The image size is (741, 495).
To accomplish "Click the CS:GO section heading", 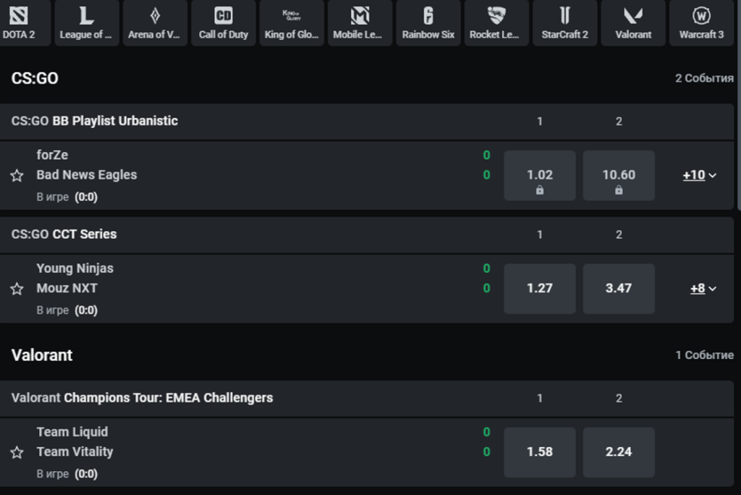I will [35, 78].
